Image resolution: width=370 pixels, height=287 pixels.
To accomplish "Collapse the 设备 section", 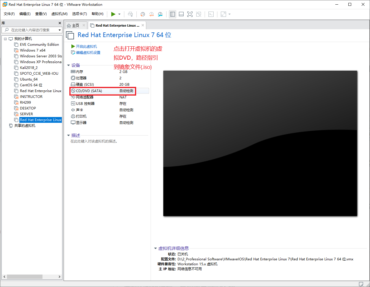I will [x=69, y=65].
